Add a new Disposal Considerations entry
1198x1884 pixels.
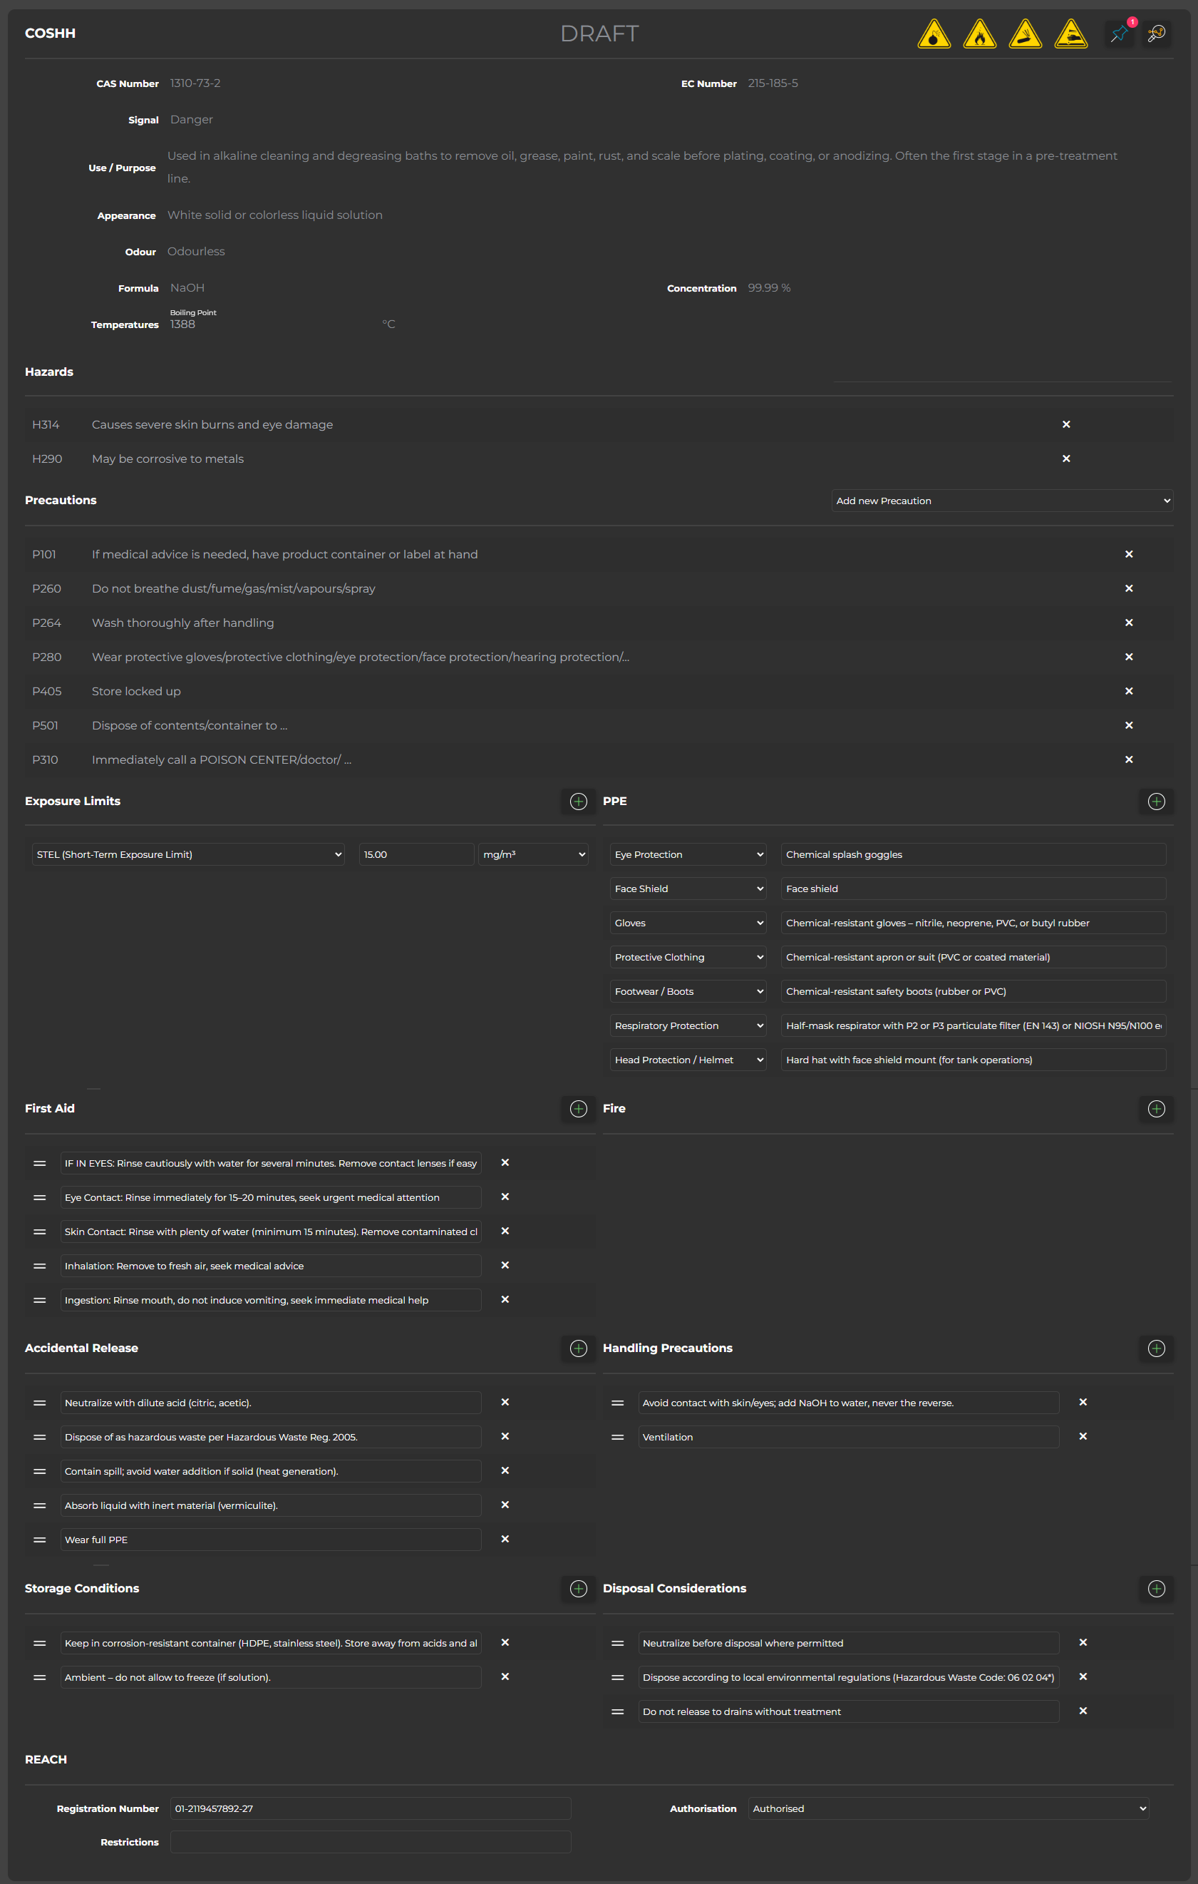[1157, 1589]
